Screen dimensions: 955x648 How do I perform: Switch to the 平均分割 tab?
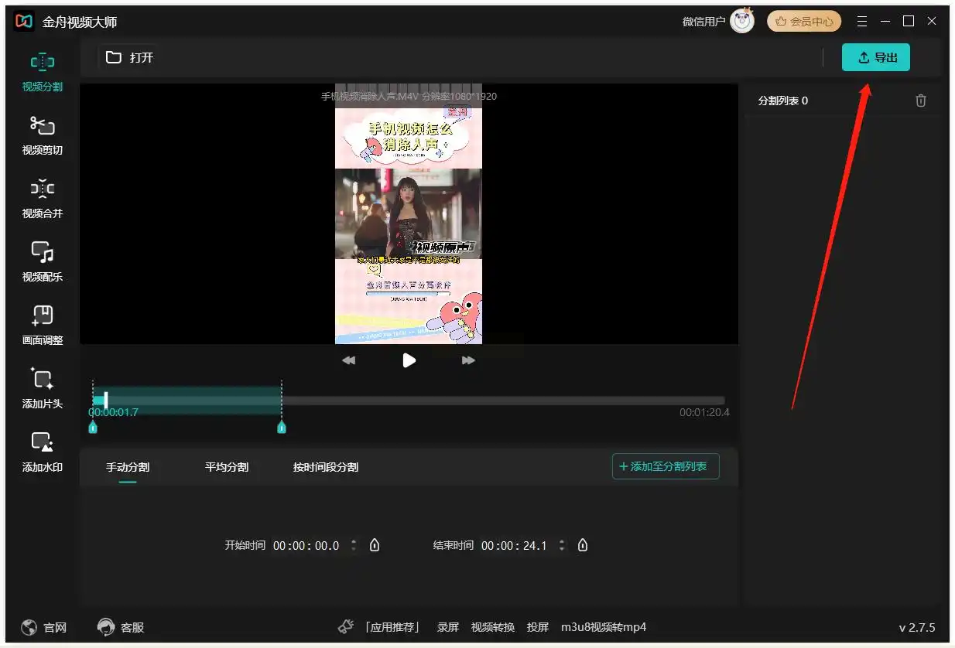pos(227,467)
